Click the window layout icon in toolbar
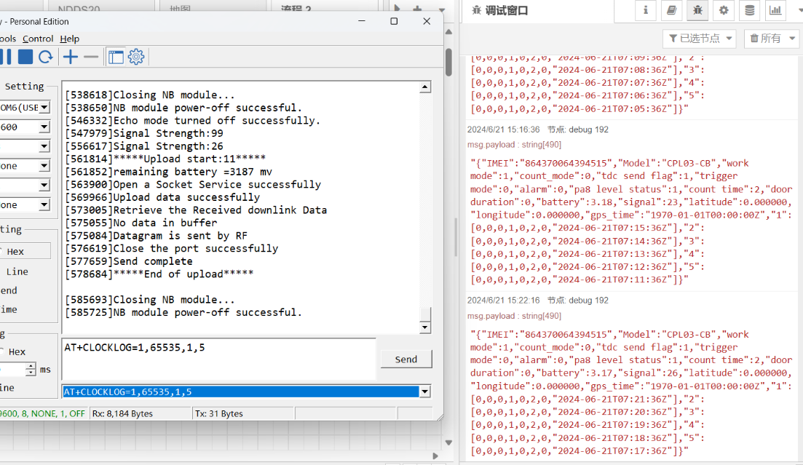This screenshot has width=803, height=465. pyautogui.click(x=116, y=57)
